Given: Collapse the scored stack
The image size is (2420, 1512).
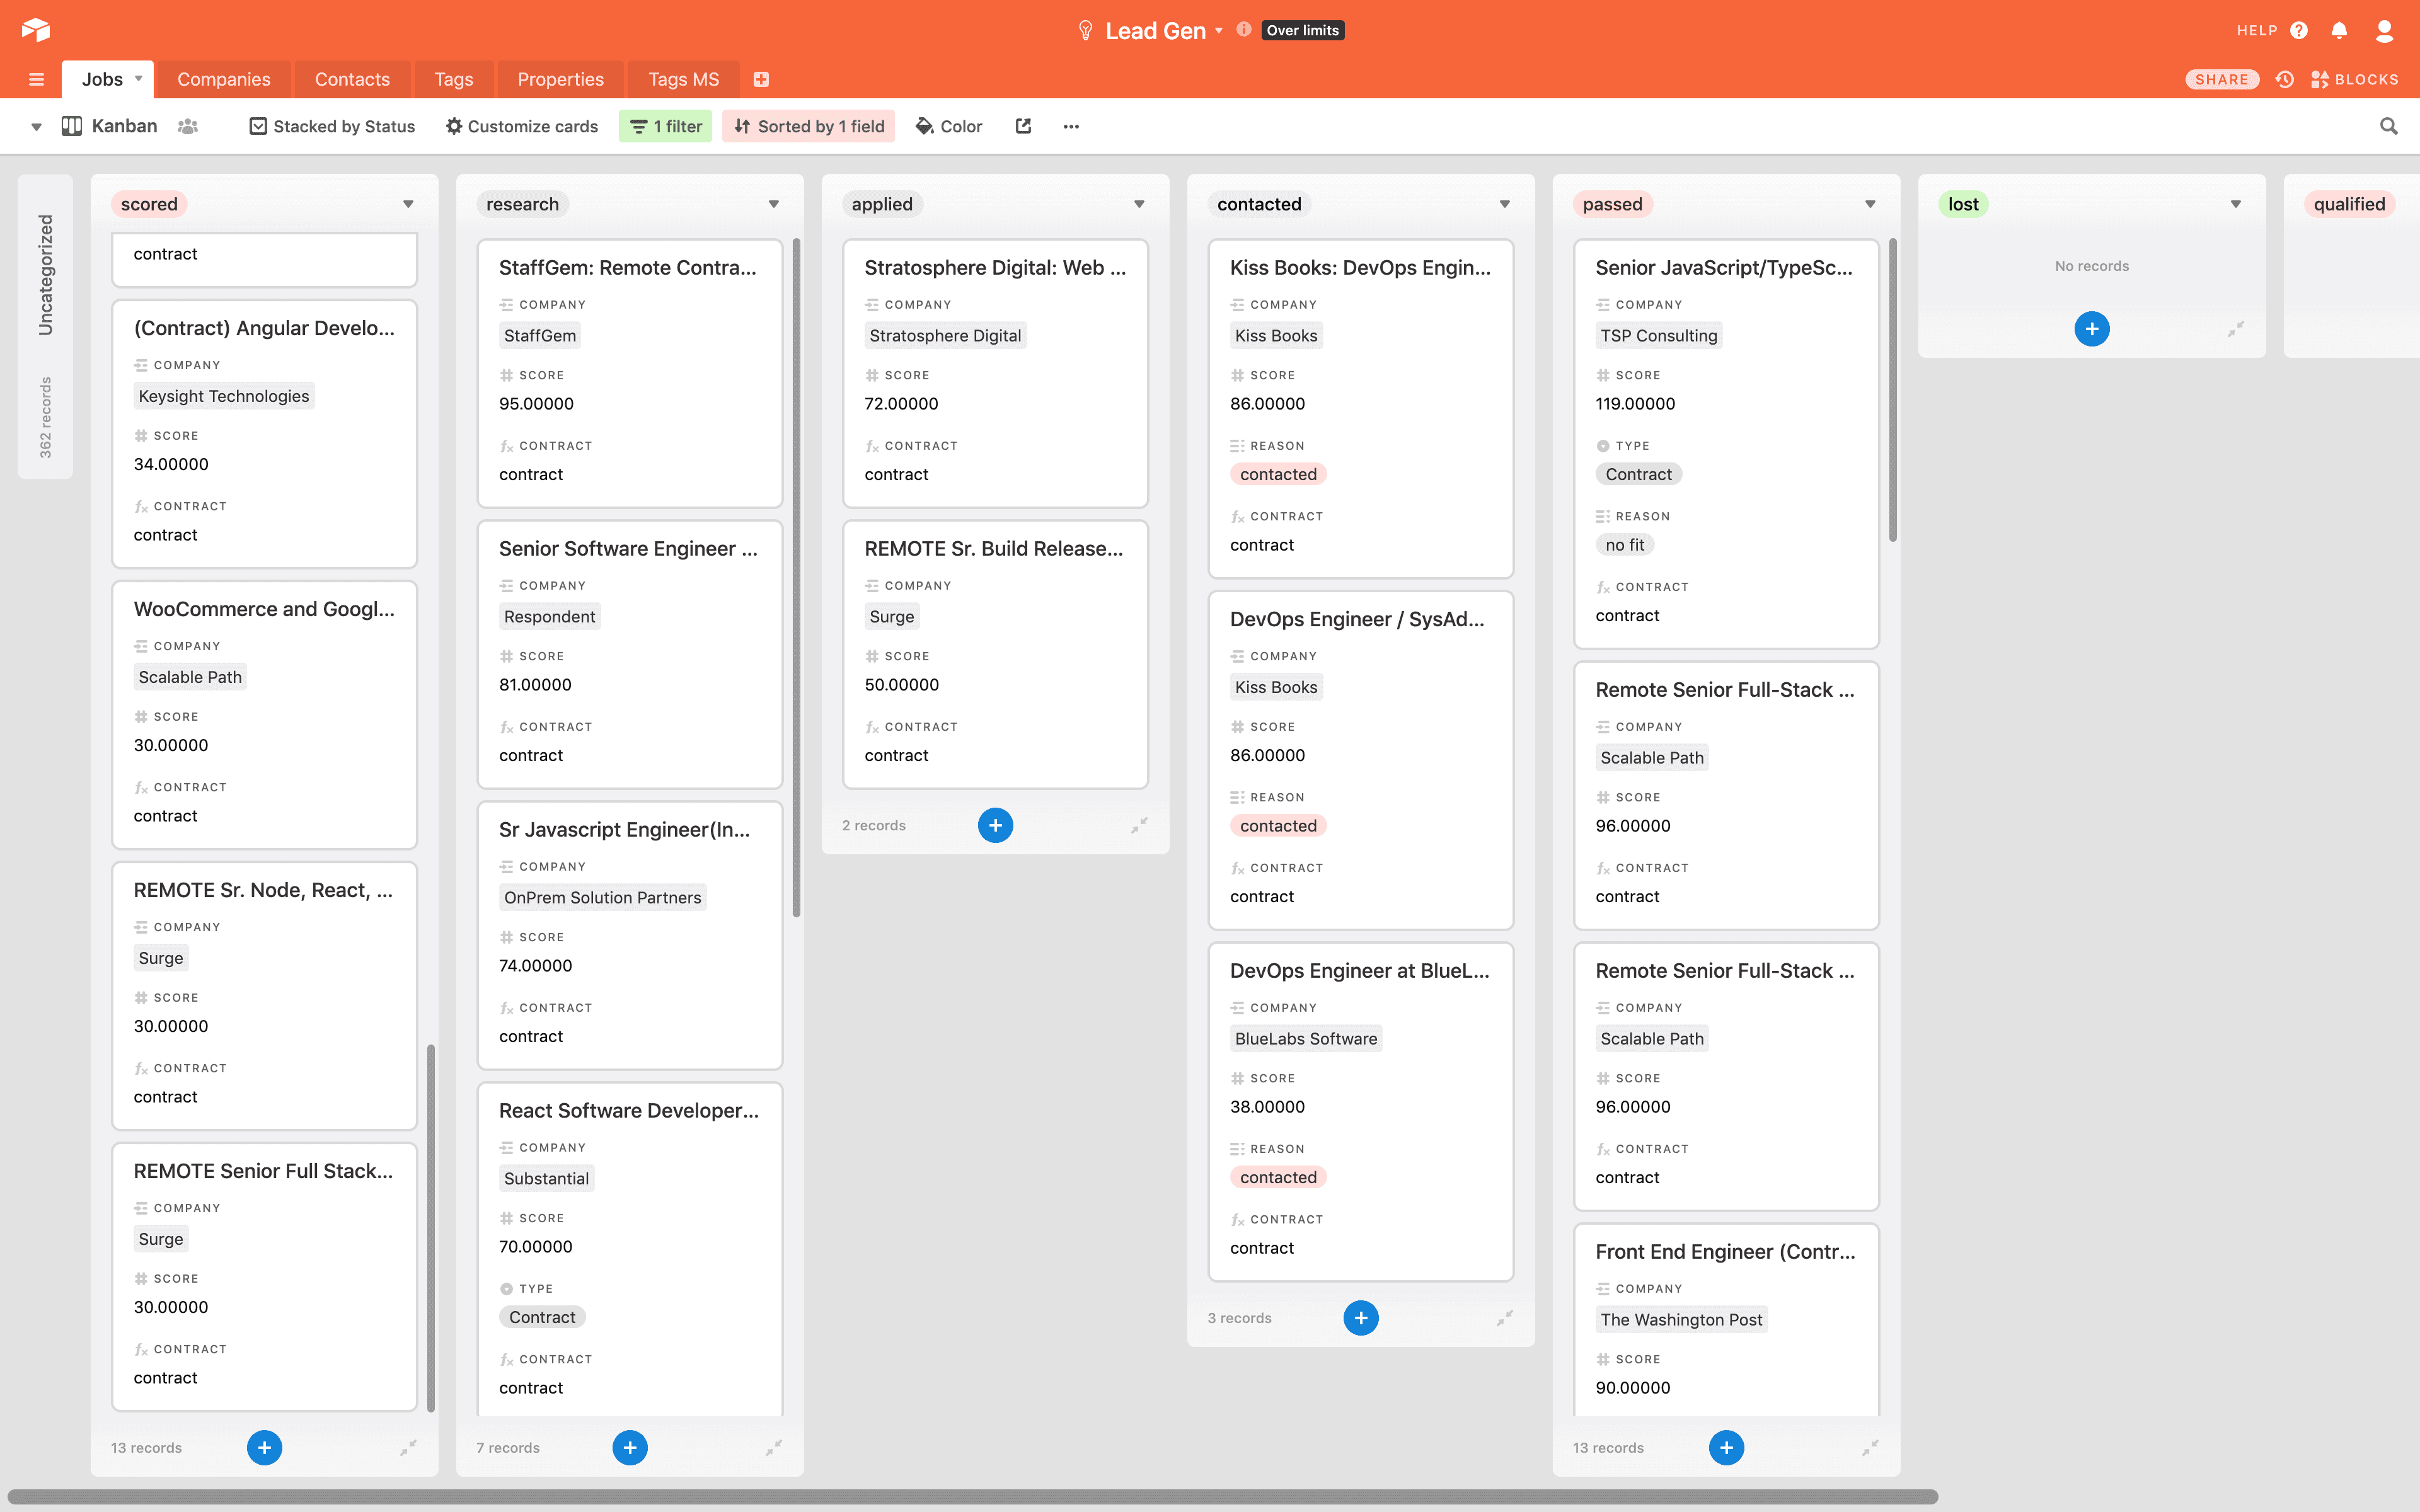Looking at the screenshot, I should (408, 1447).
